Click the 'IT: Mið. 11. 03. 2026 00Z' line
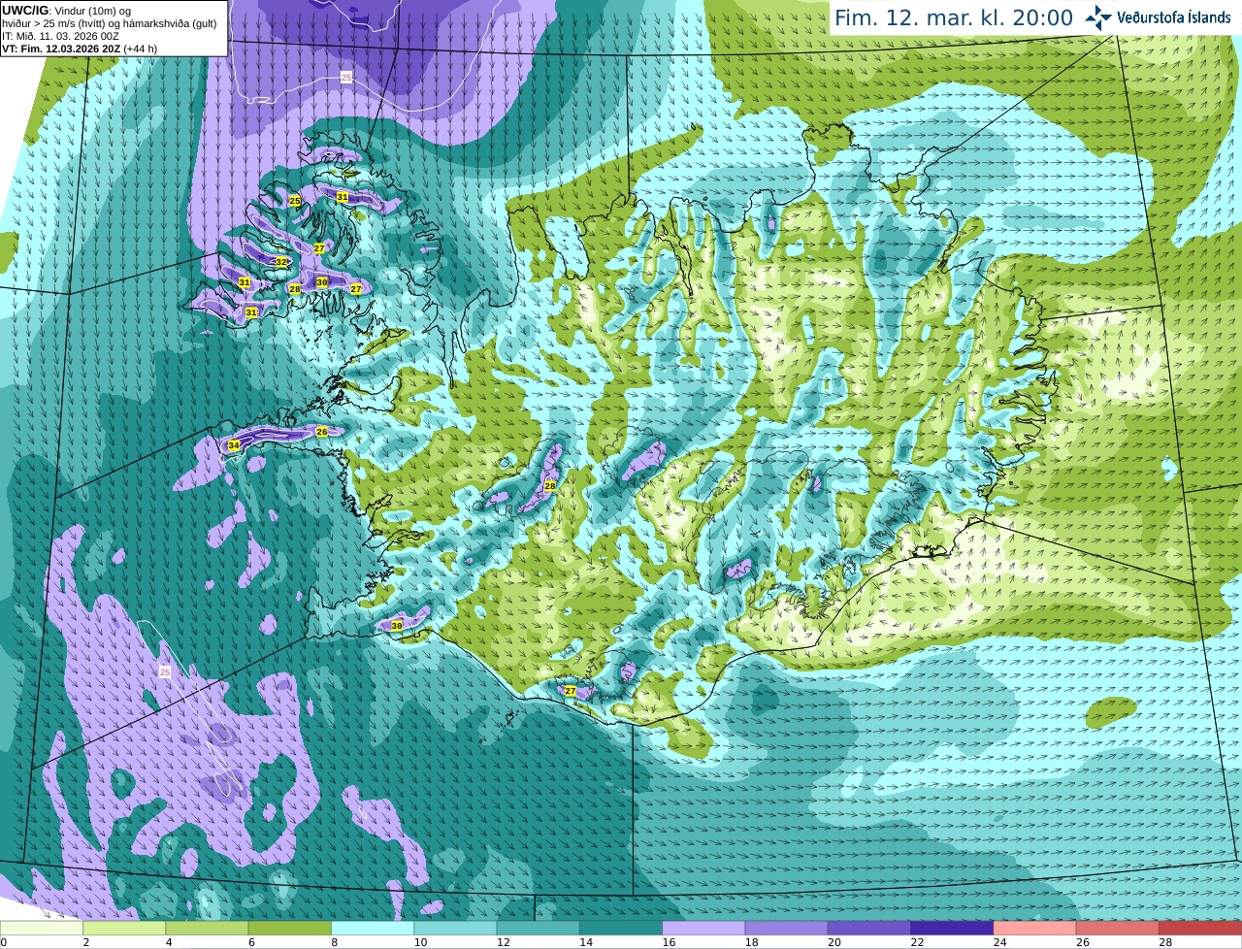This screenshot has height=949, width=1242. [60, 36]
